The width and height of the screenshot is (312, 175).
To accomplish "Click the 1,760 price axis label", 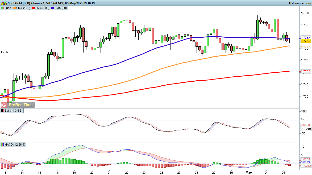I will coord(305,60).
